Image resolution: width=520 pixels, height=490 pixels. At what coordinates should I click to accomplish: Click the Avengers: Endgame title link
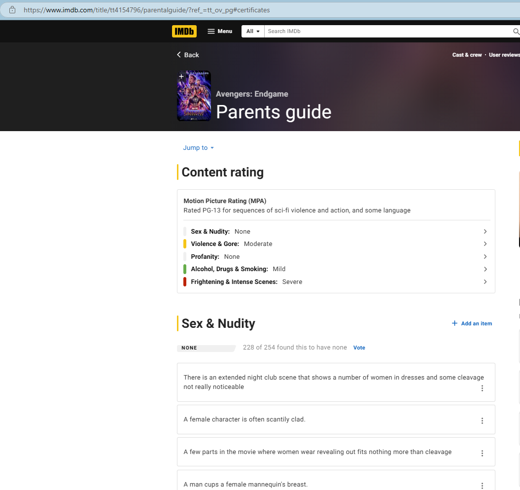(252, 94)
